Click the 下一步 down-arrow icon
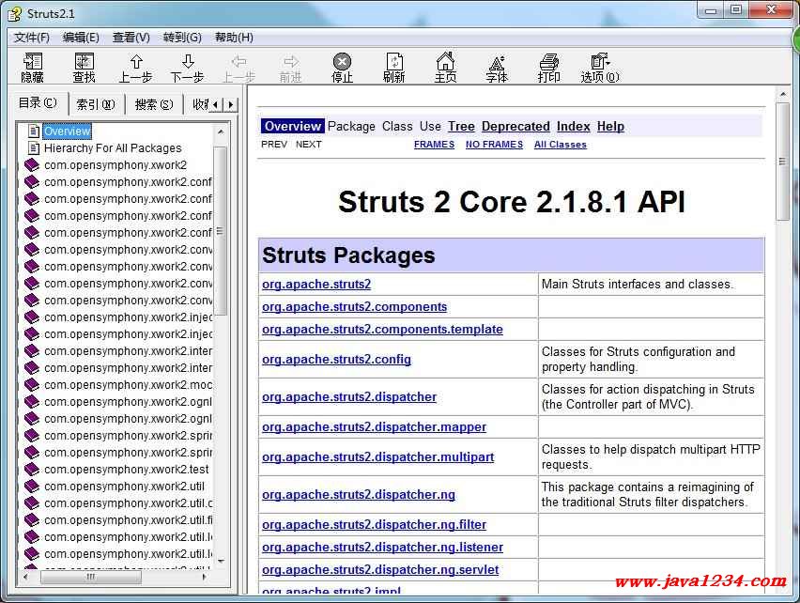Image resolution: width=800 pixels, height=603 pixels. [188, 62]
